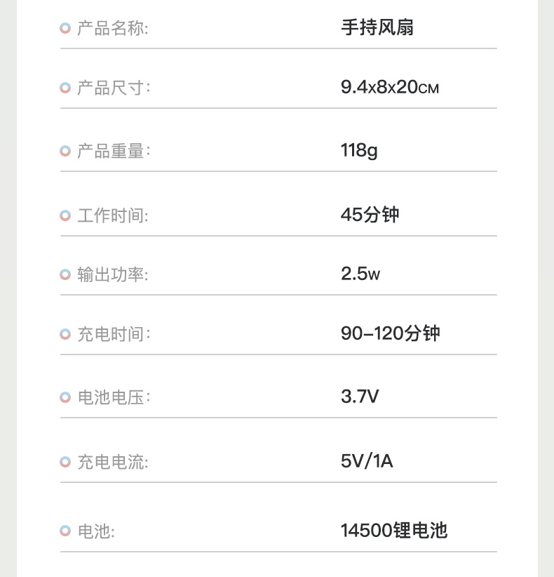This screenshot has height=577, width=554.
Task: Click the 14500锂电池 battery value
Action: (x=393, y=530)
